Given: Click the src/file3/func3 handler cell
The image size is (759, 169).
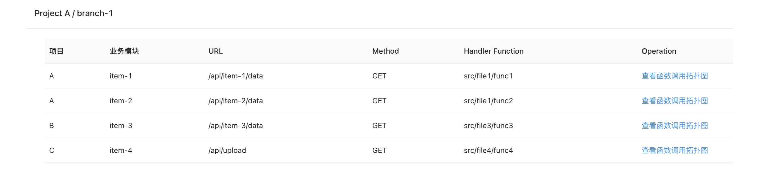Looking at the screenshot, I should click(x=488, y=125).
